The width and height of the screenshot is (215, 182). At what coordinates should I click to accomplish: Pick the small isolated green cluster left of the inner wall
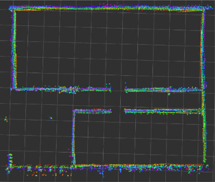pos(51,118)
